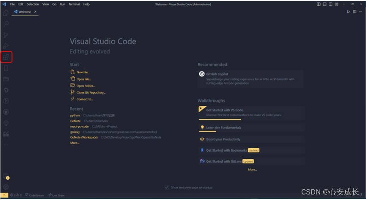This screenshot has height=200, width=366.
Task: Open the GitHub octocat view icon
Action: 6,112
